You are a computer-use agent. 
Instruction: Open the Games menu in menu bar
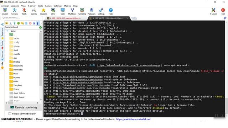pyautogui.click(x=48, y=6)
